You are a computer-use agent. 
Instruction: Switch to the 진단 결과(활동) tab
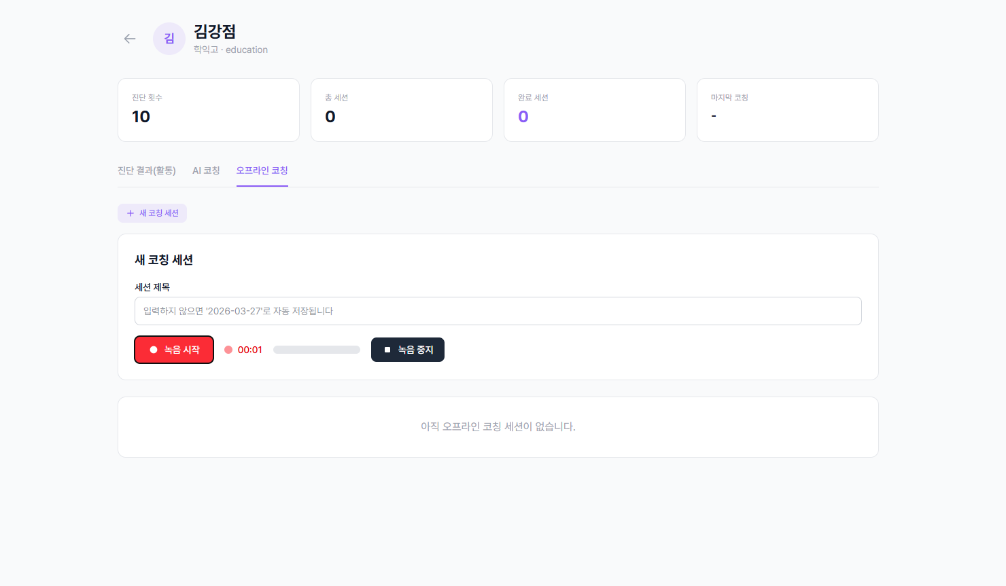147,170
